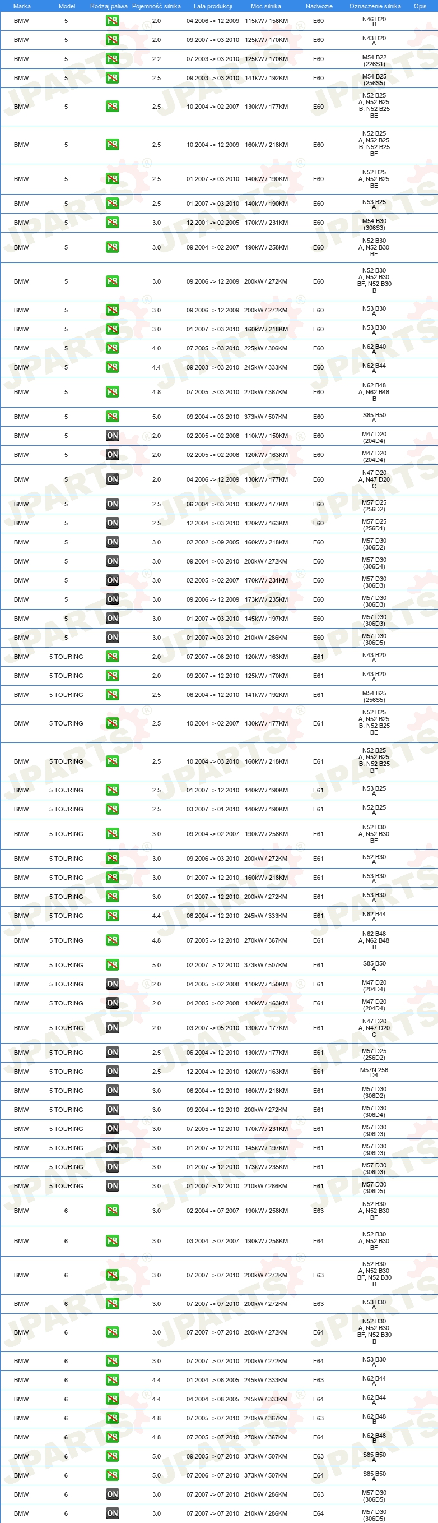This screenshot has height=1523, width=438.
Task: Click diesel ON icon in the BMW 6 E64 row
Action: tap(112, 1513)
